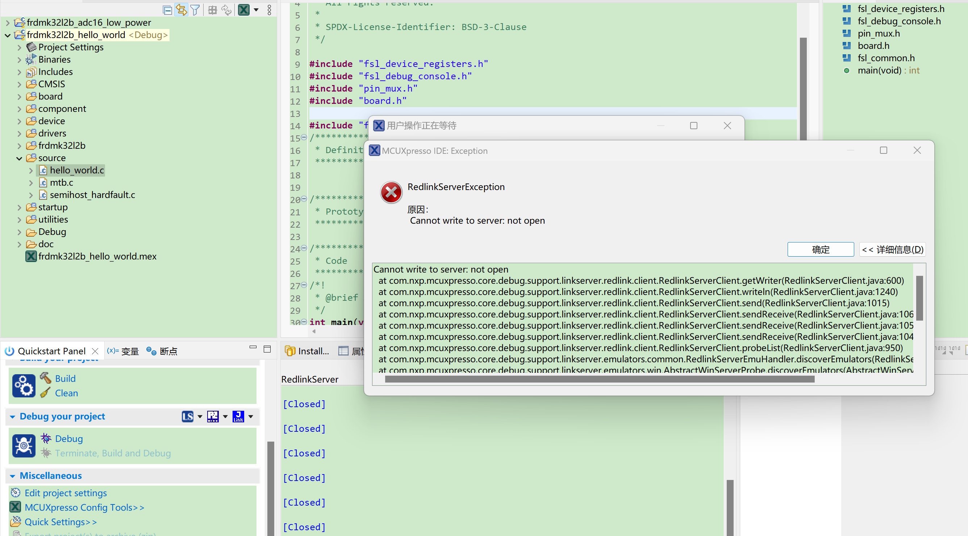Expand the startup folder in project tree
Image resolution: width=968 pixels, height=536 pixels.
[x=20, y=207]
